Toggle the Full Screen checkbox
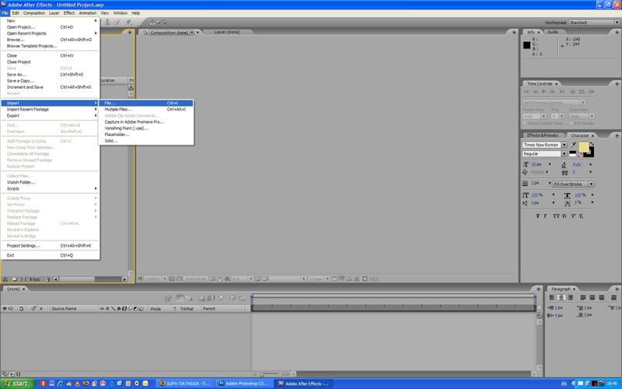The height and width of the screenshot is (389, 622). [571, 123]
